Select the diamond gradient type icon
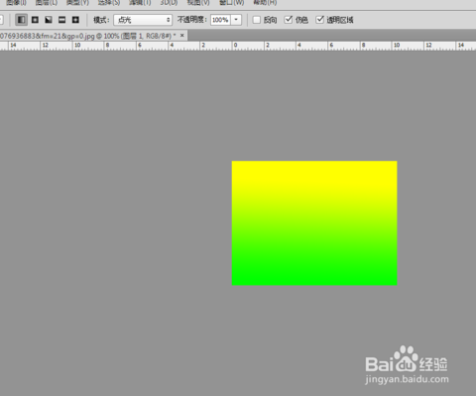This screenshot has height=396, width=476. pos(75,20)
